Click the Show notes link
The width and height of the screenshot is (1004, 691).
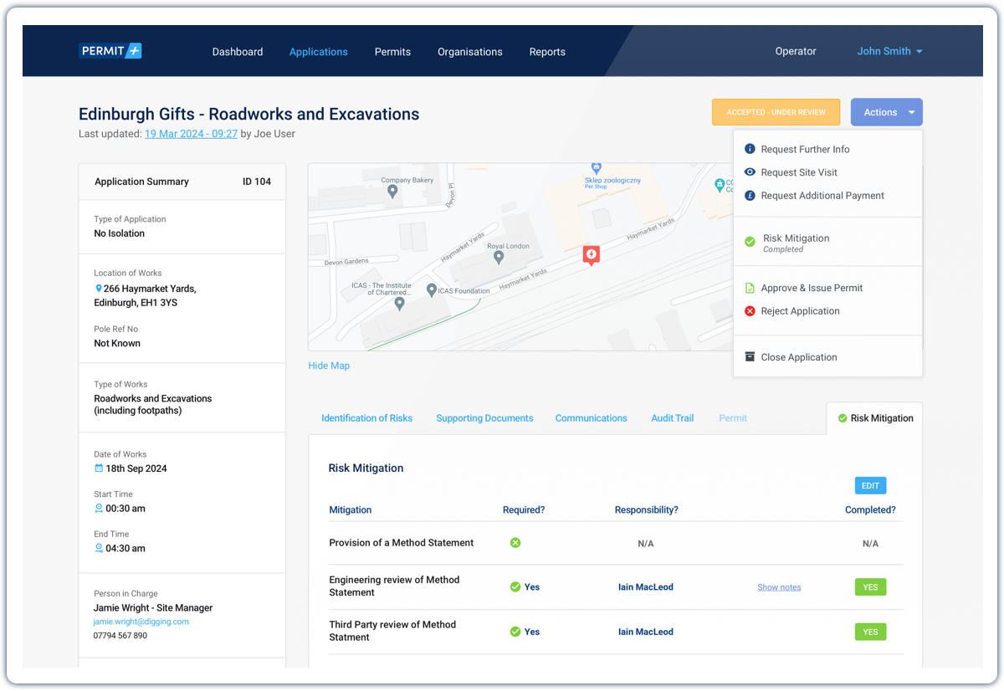click(x=779, y=587)
